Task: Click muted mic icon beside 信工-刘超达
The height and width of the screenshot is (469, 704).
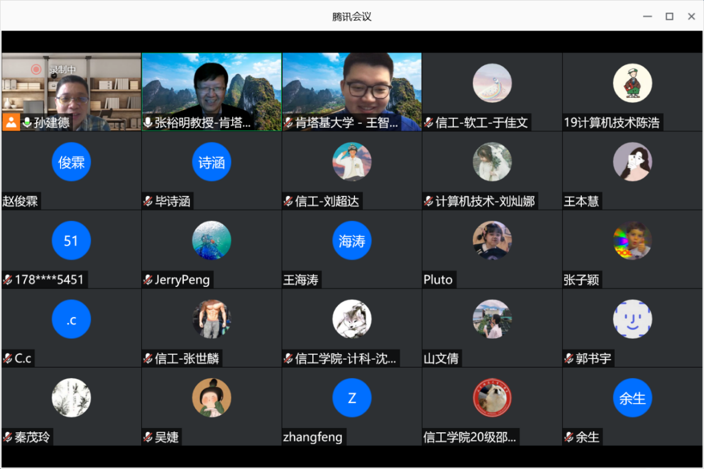Action: click(x=288, y=201)
